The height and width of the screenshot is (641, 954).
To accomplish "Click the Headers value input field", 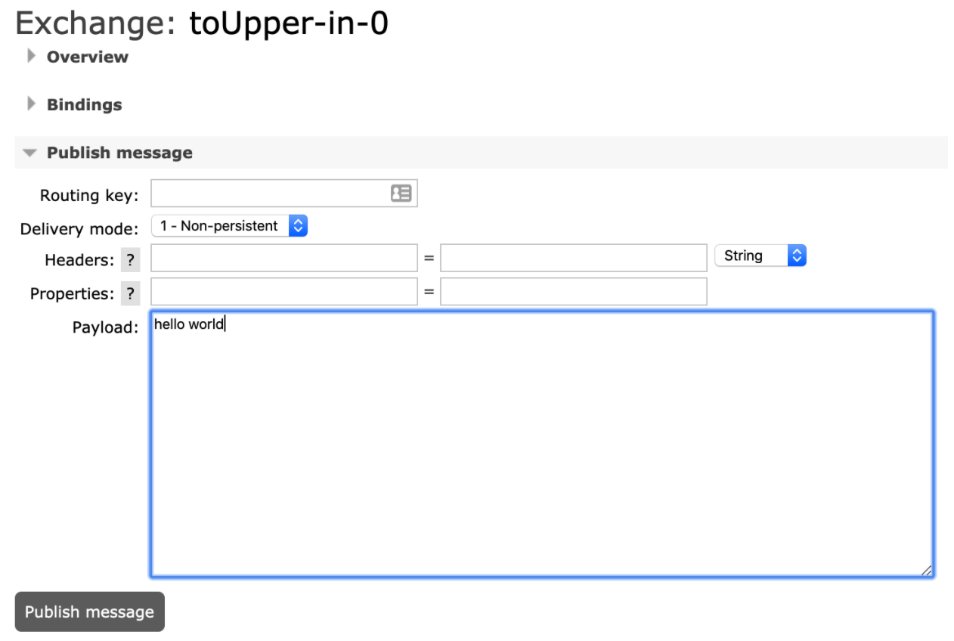I will 573,258.
